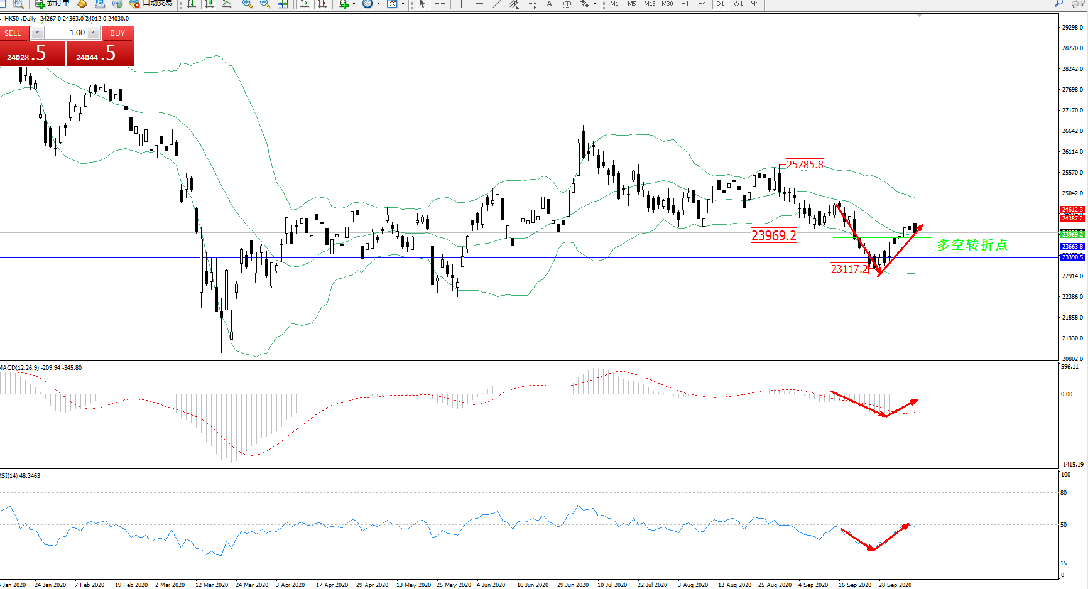This screenshot has height=589, width=1088.
Task: Toggle the chart auto scroll icon
Action: tap(305, 4)
